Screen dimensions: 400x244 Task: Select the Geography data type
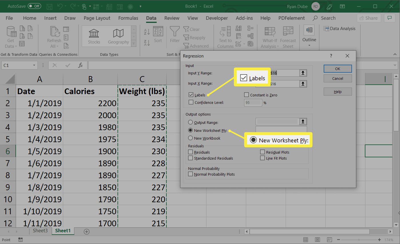[118, 37]
